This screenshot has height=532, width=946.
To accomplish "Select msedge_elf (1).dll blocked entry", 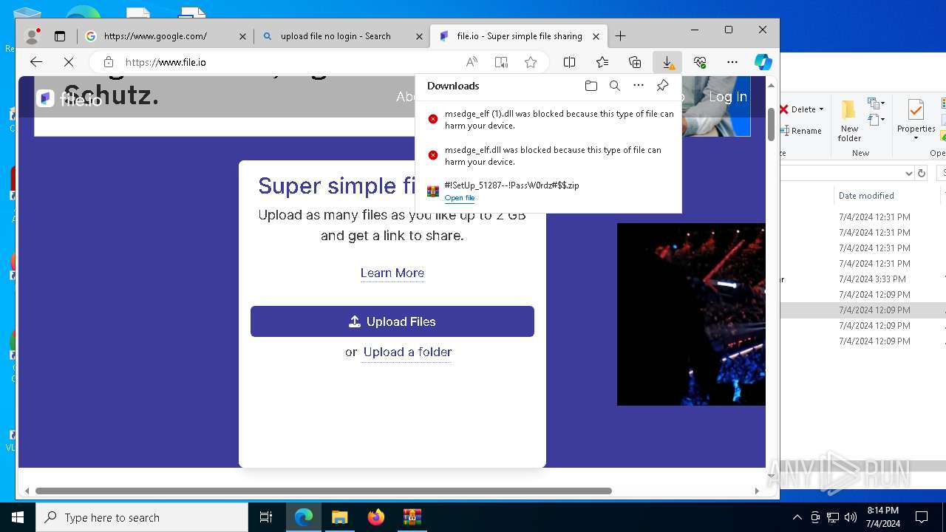I will pyautogui.click(x=548, y=120).
